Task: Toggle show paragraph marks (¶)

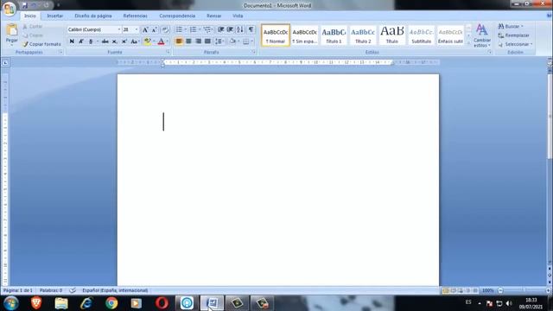Action: point(251,29)
